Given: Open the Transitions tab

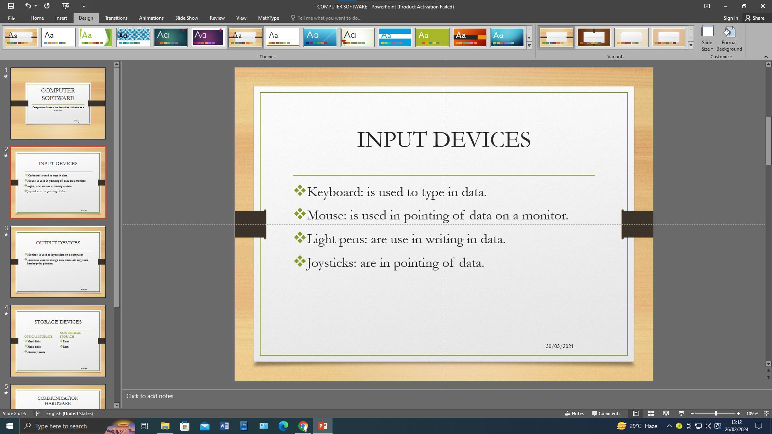Looking at the screenshot, I should coord(116,18).
